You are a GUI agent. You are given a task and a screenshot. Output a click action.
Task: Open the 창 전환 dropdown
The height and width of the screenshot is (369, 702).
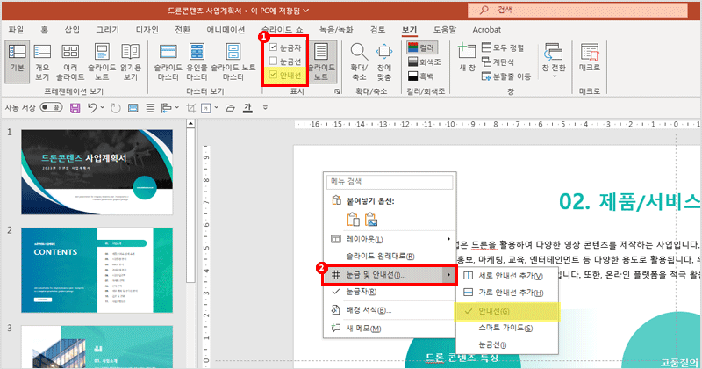(553, 60)
